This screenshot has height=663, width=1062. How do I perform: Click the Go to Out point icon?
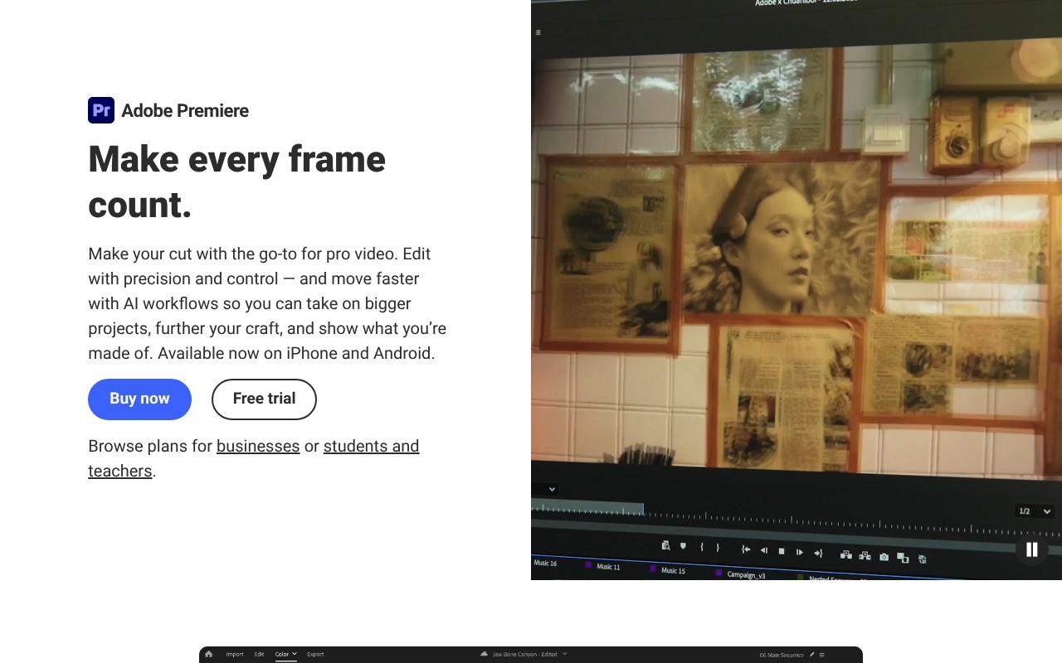[x=818, y=553]
